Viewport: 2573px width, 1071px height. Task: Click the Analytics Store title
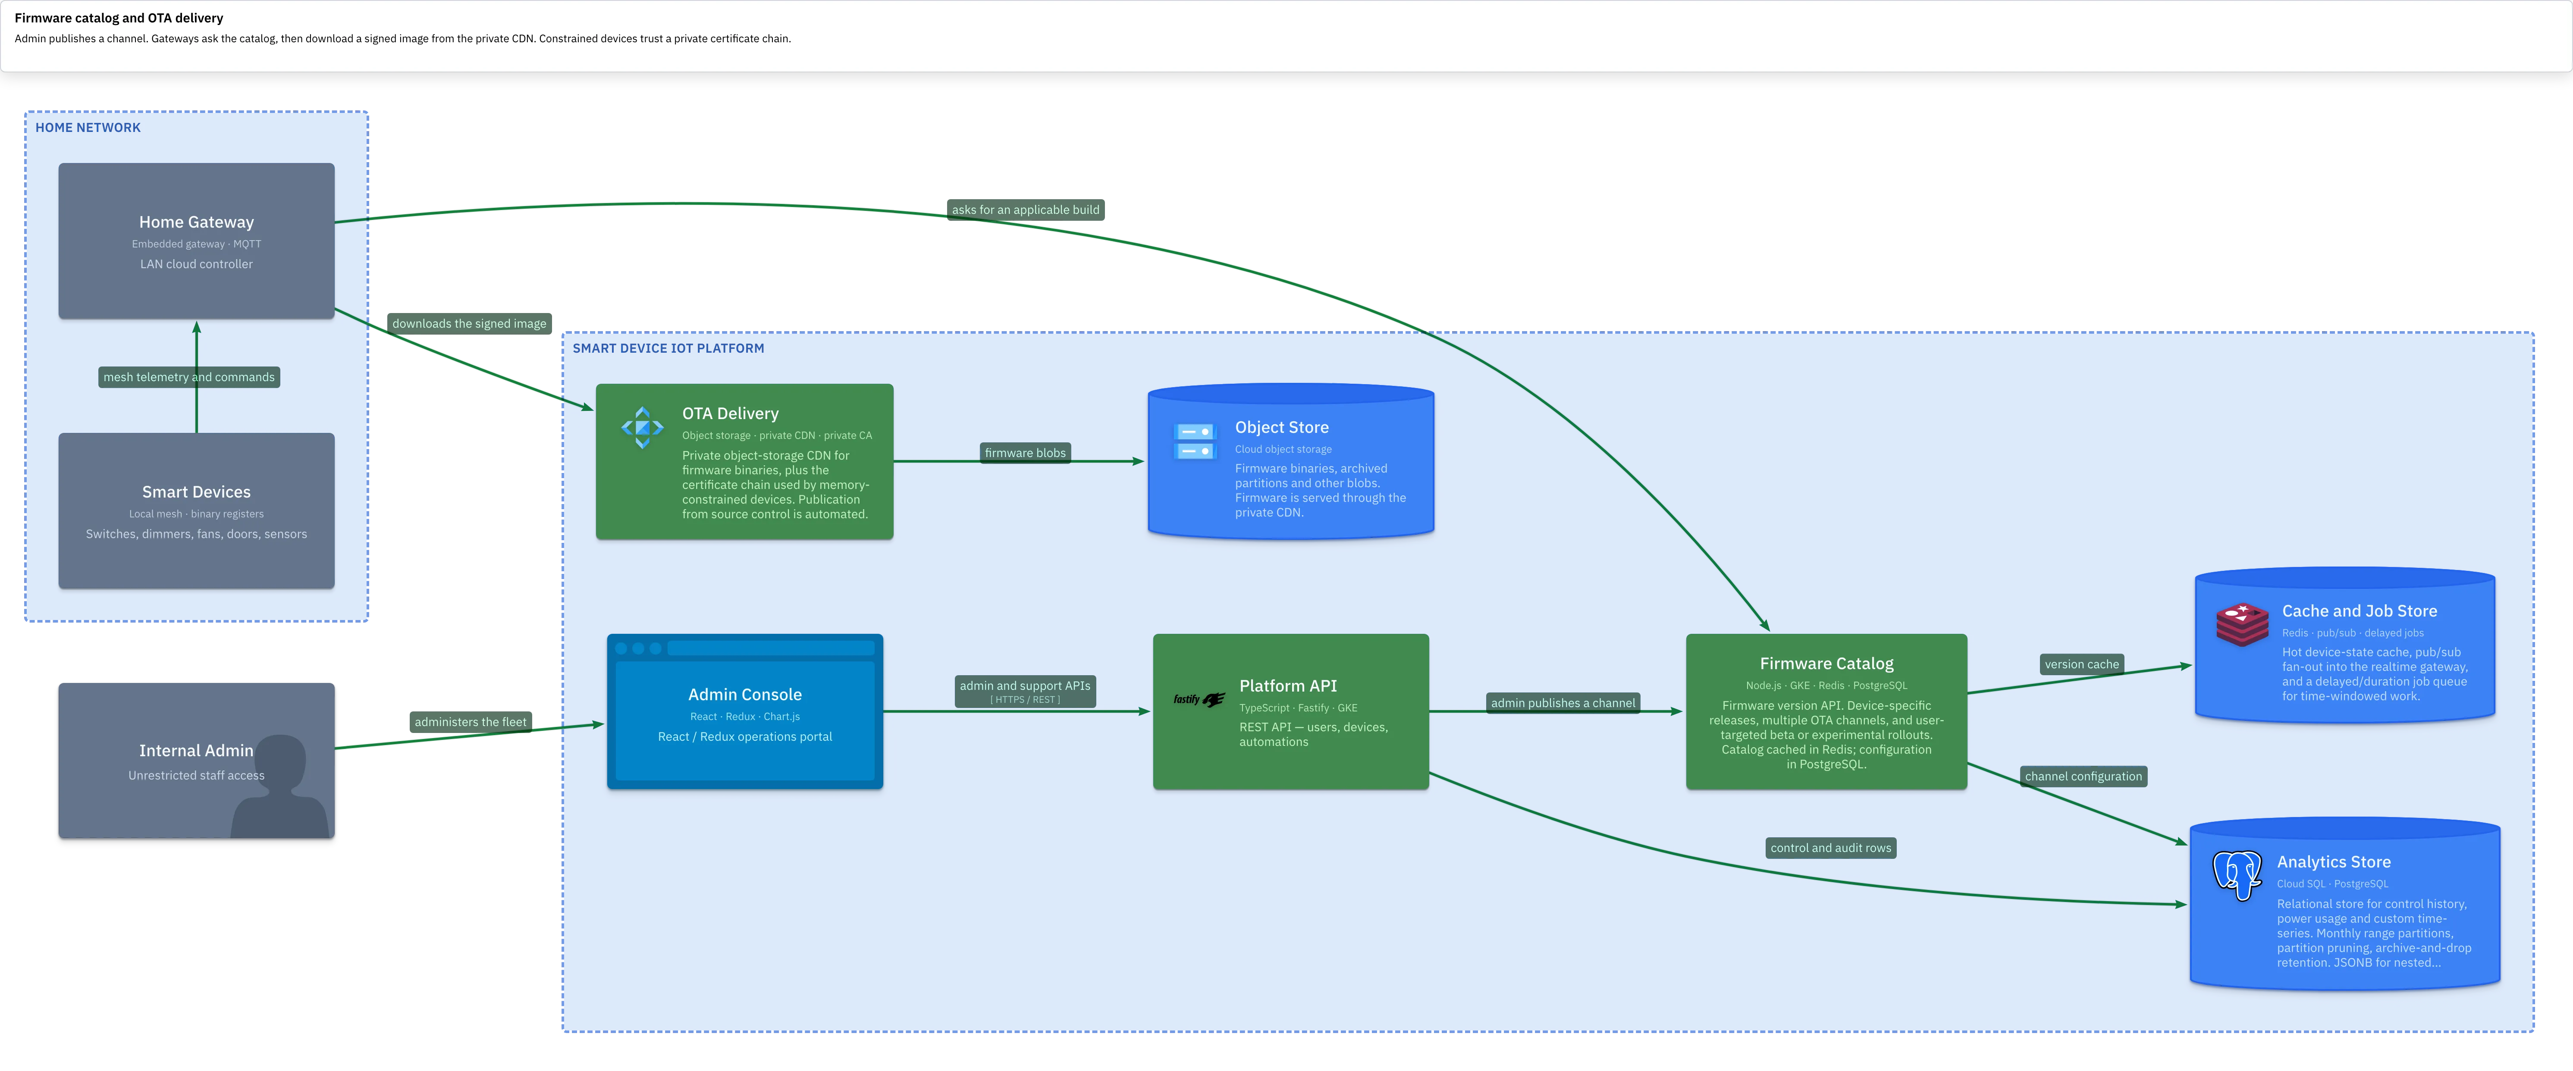(x=2333, y=861)
